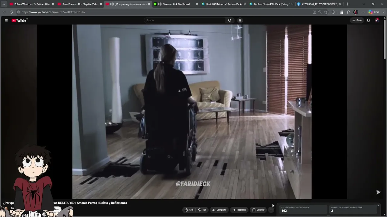This screenshot has width=387, height=217.
Task: Close the Polimá Westcoast & Pailita tab
Action: (53, 4)
